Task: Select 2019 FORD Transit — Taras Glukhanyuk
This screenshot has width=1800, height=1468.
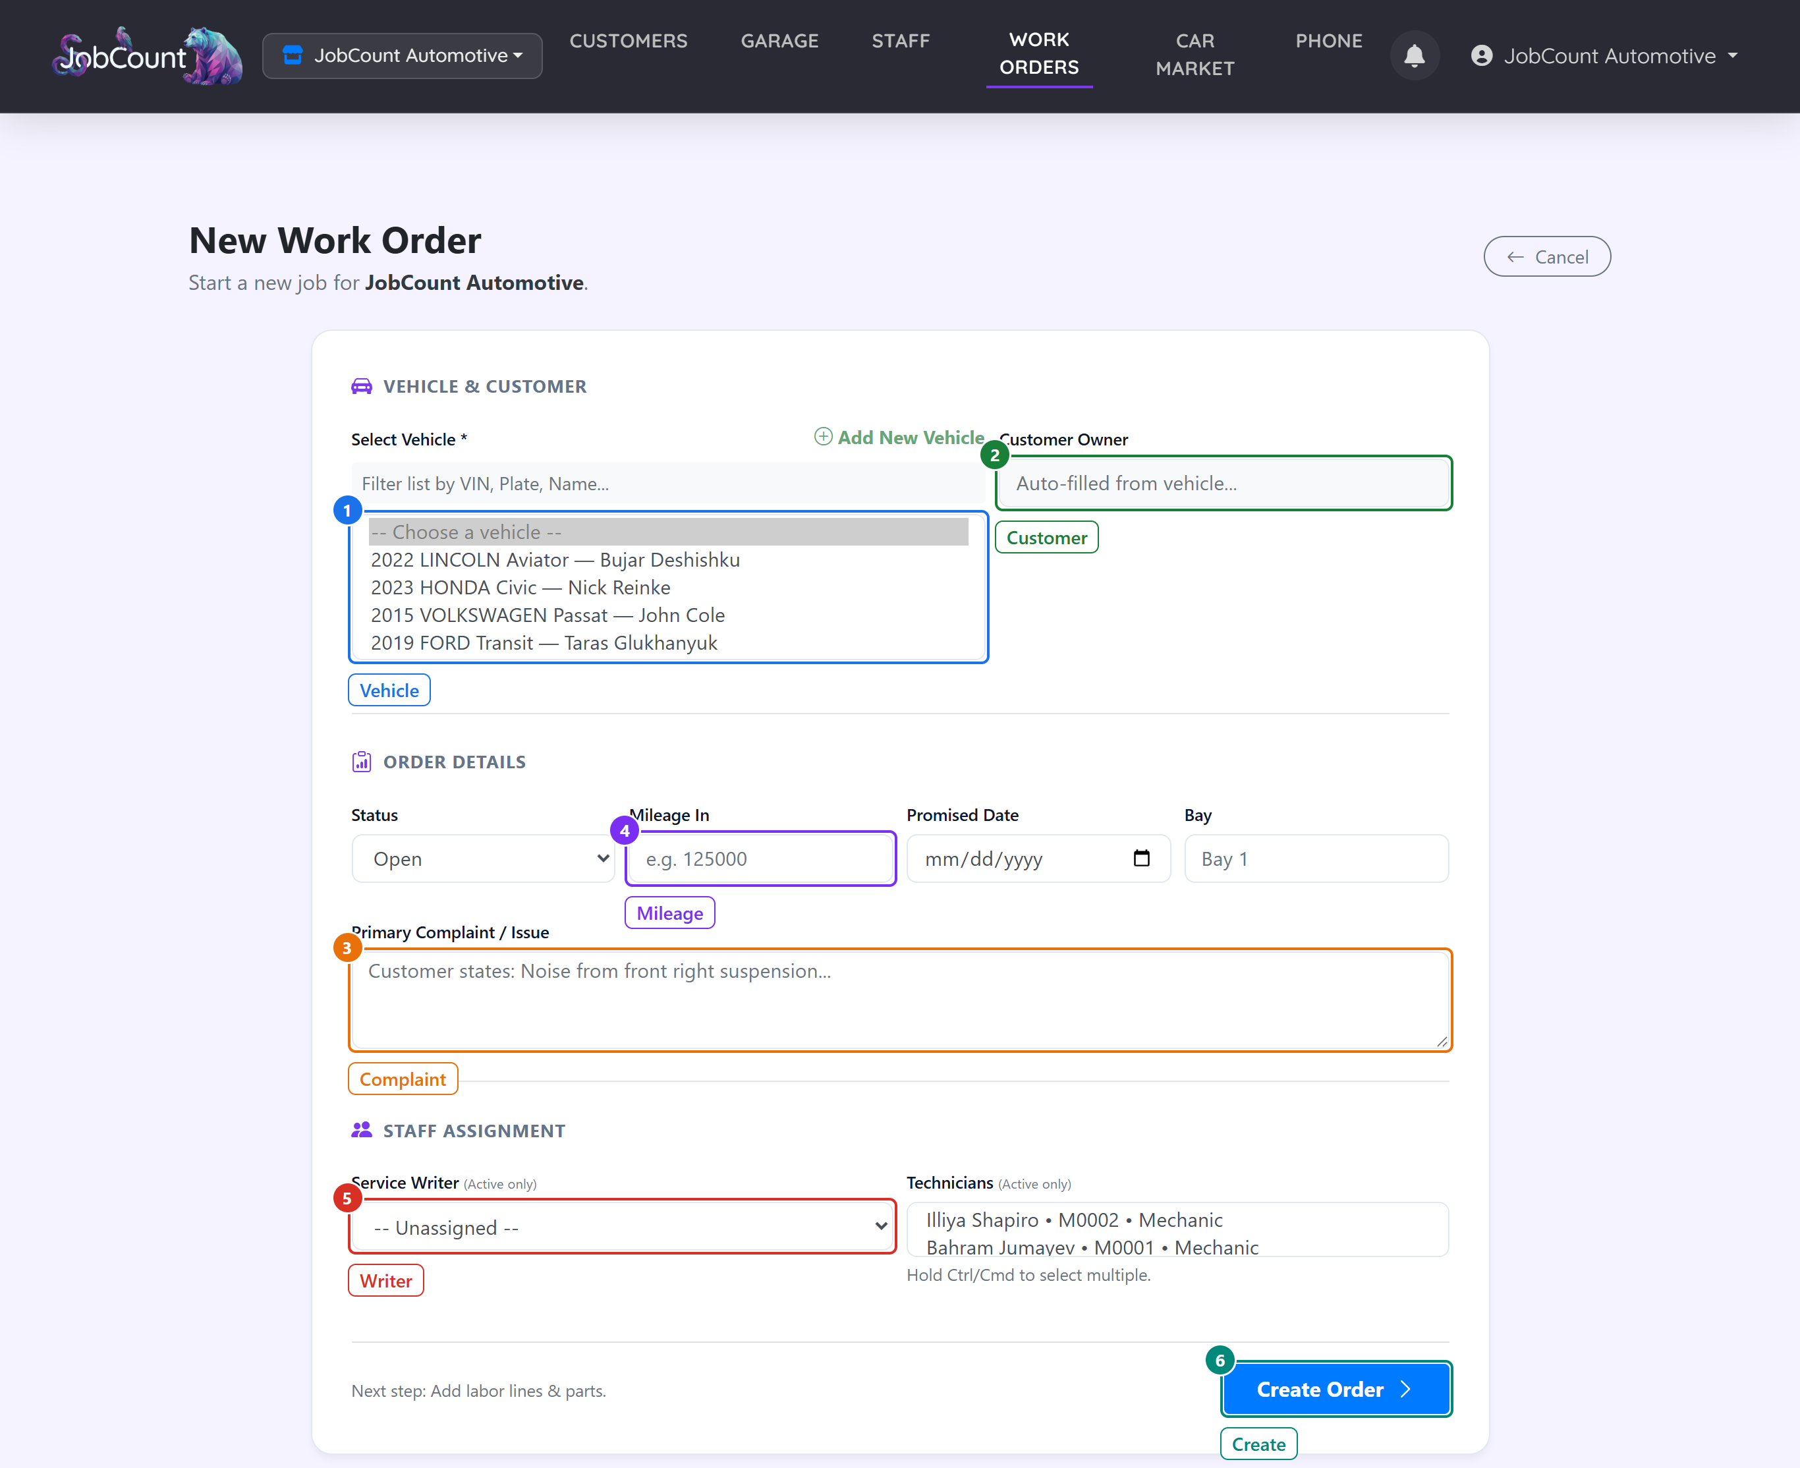Action: coord(668,642)
